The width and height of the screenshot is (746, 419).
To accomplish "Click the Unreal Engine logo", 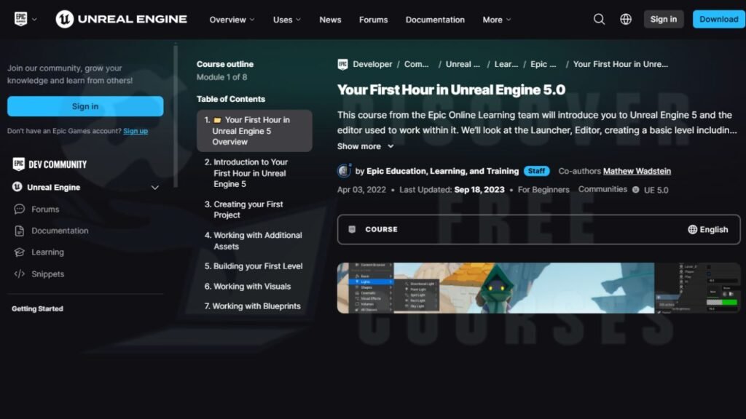I will (x=122, y=19).
